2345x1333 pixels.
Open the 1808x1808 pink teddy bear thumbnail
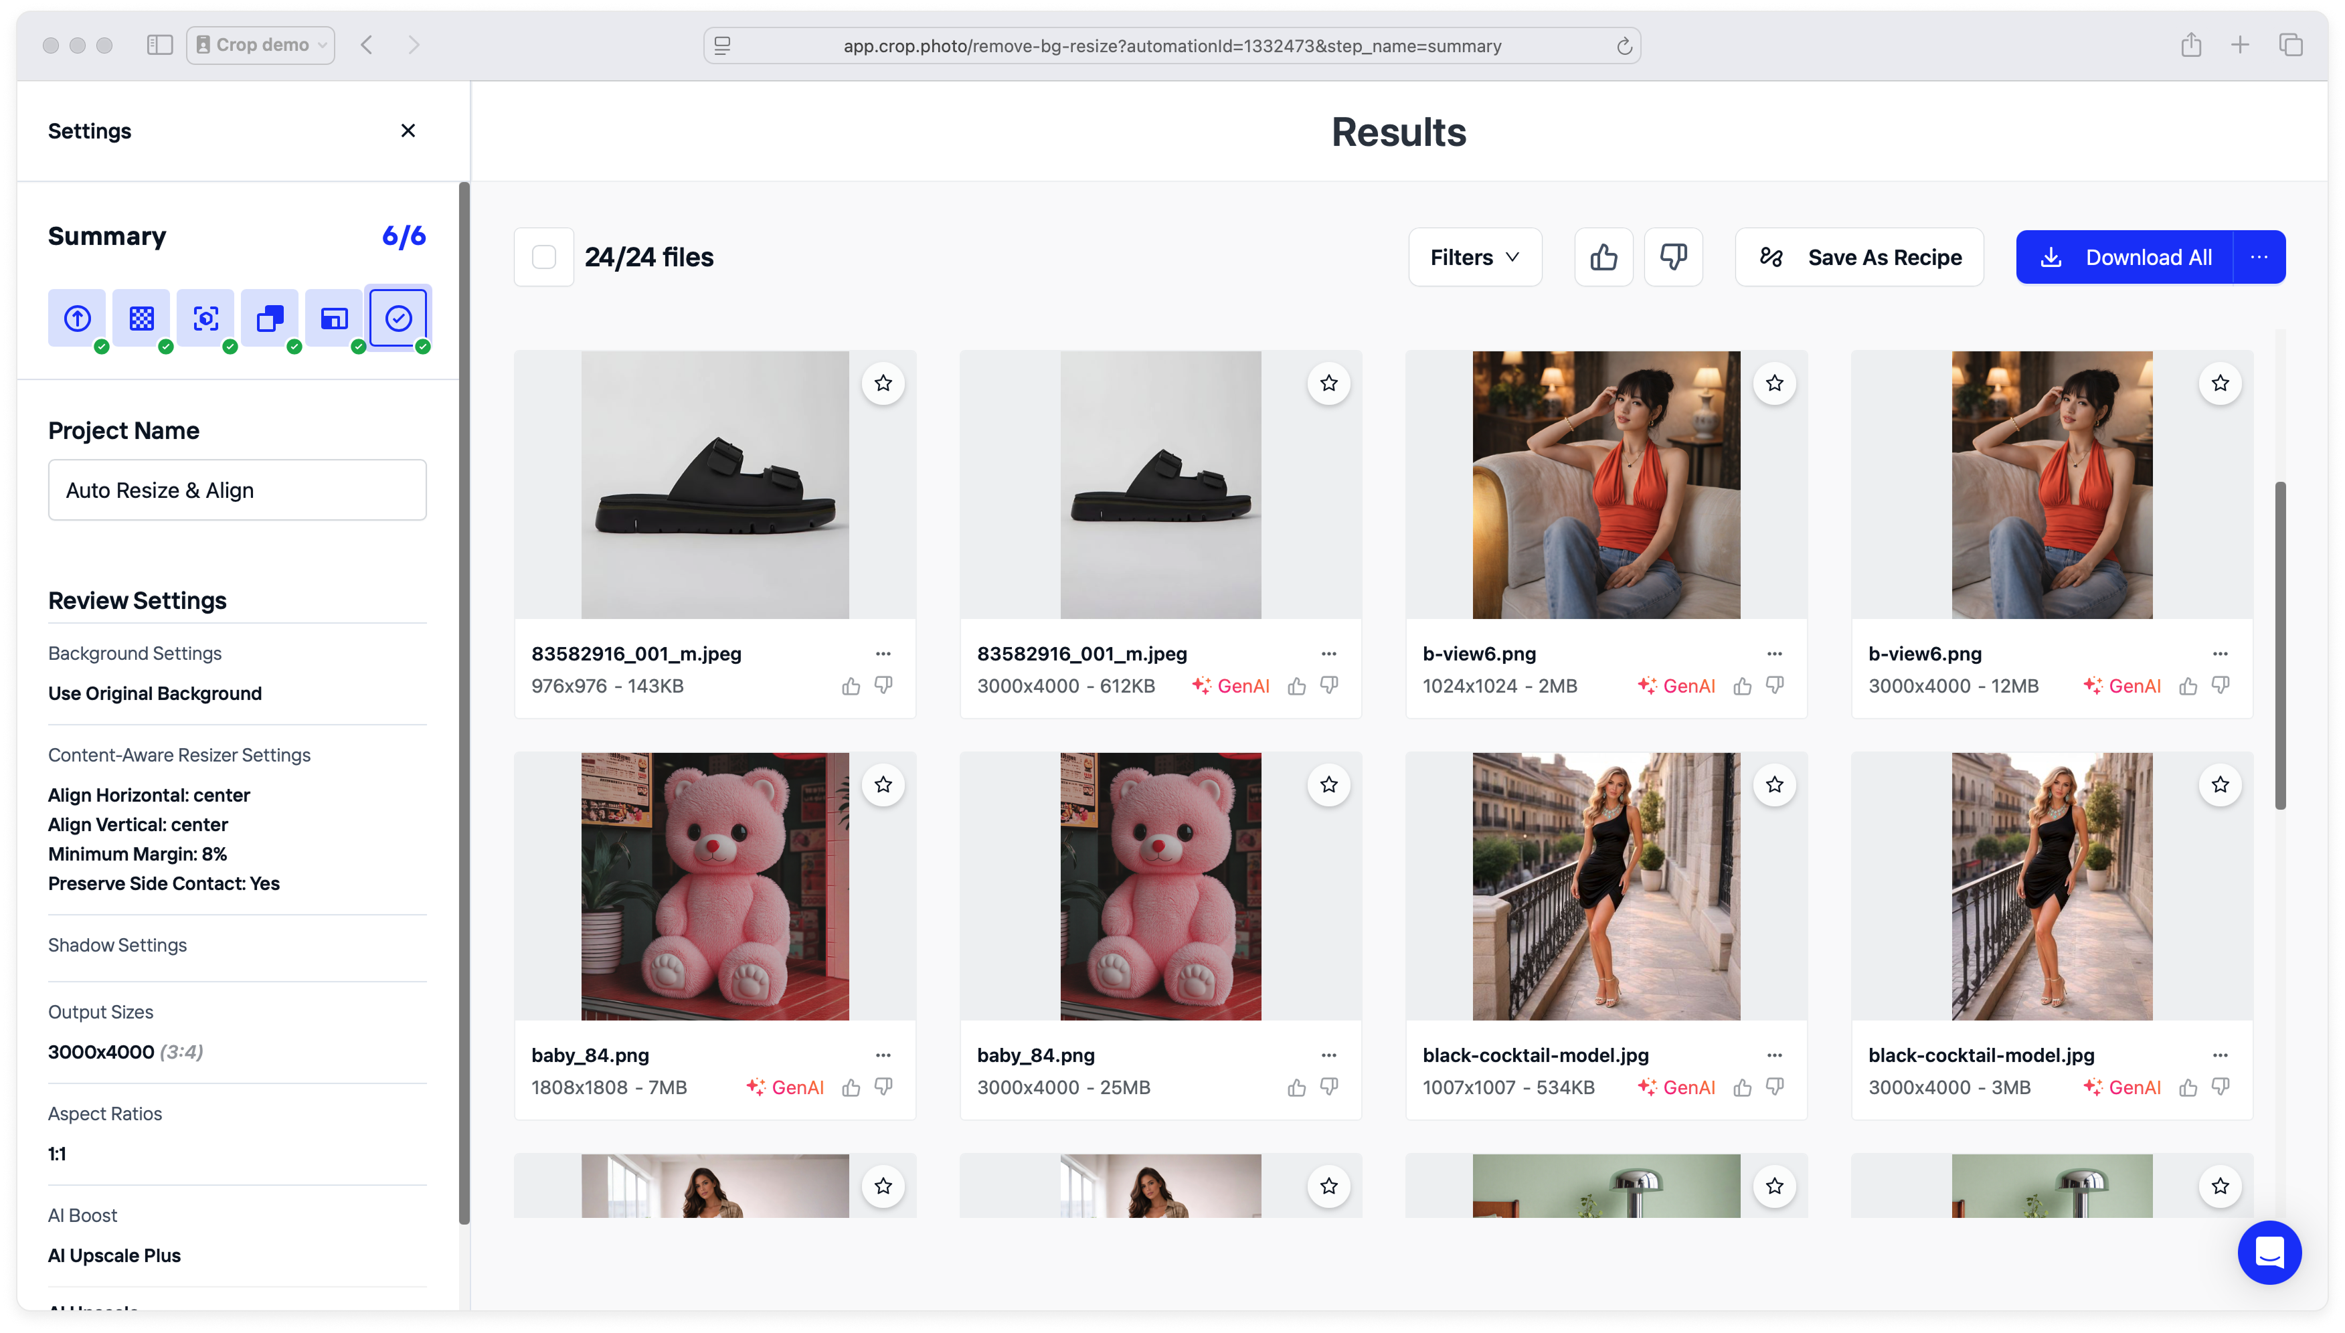tap(715, 886)
